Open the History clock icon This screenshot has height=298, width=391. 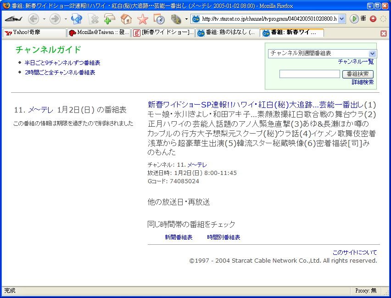[x=159, y=19]
